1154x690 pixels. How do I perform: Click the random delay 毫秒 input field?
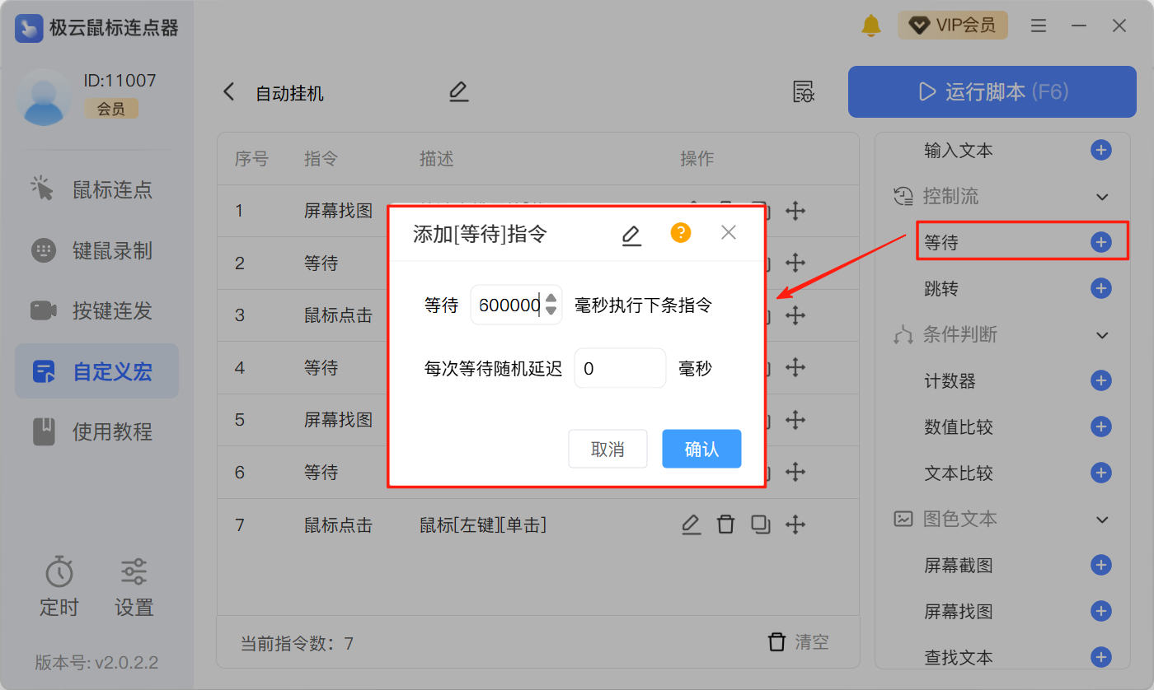click(619, 368)
